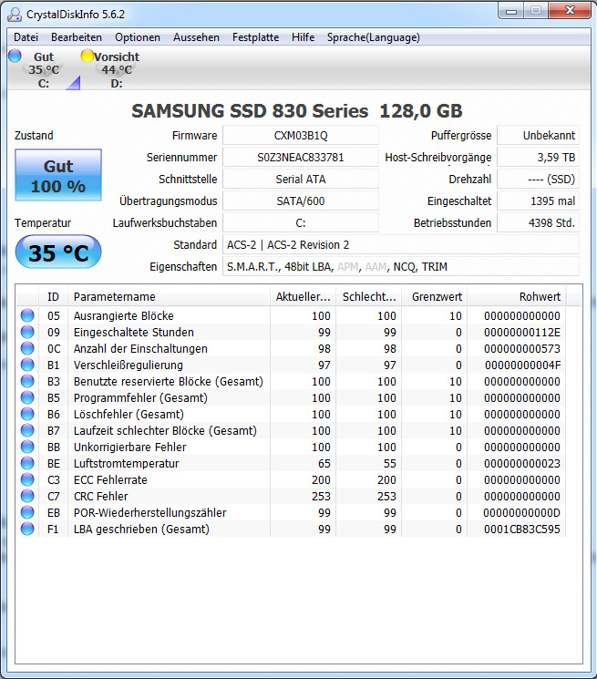Minimize the CrystalDiskInfo window
The image size is (597, 679).
[511, 10]
